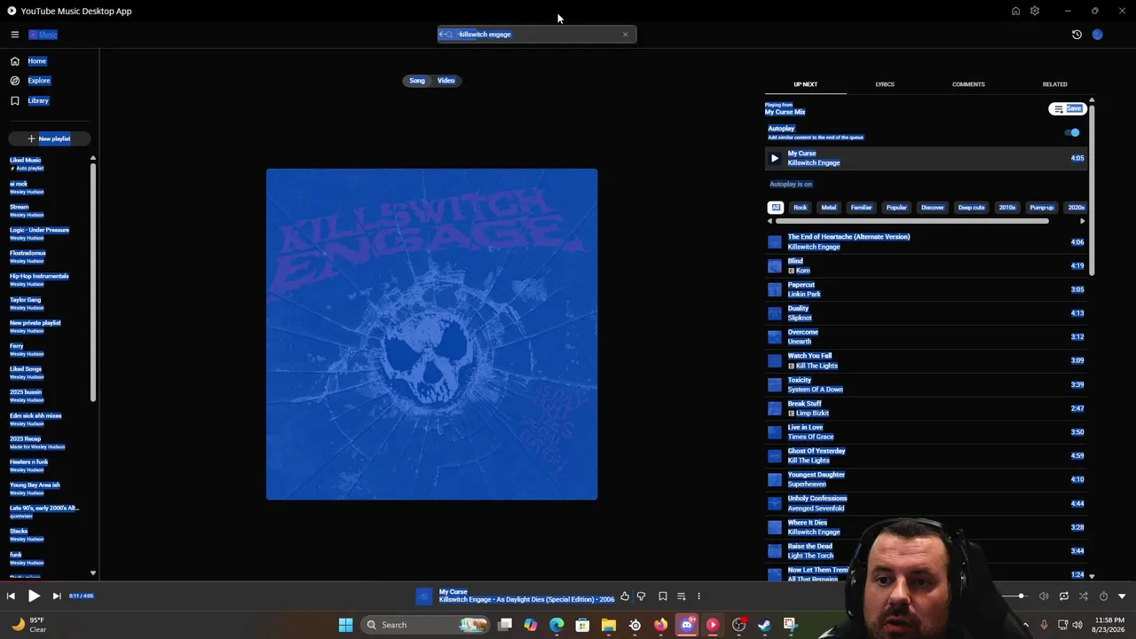The height and width of the screenshot is (639, 1136).
Task: Open File Explorer from taskbar
Action: point(608,625)
